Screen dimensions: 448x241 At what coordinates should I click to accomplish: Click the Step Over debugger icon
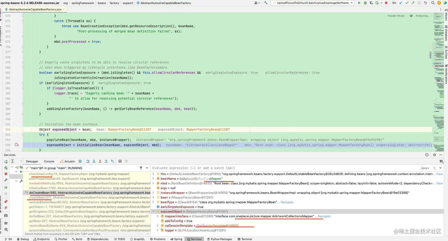(x=88, y=161)
